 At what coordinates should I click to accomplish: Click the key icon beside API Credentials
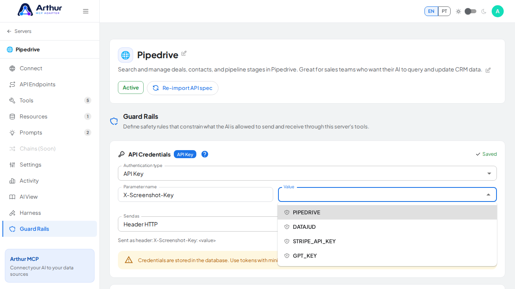coord(122,155)
